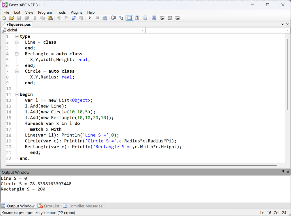Screen dimensions: 291x216
Task: Toggle pin on the Output Window panel
Action: pyautogui.click(x=283, y=172)
